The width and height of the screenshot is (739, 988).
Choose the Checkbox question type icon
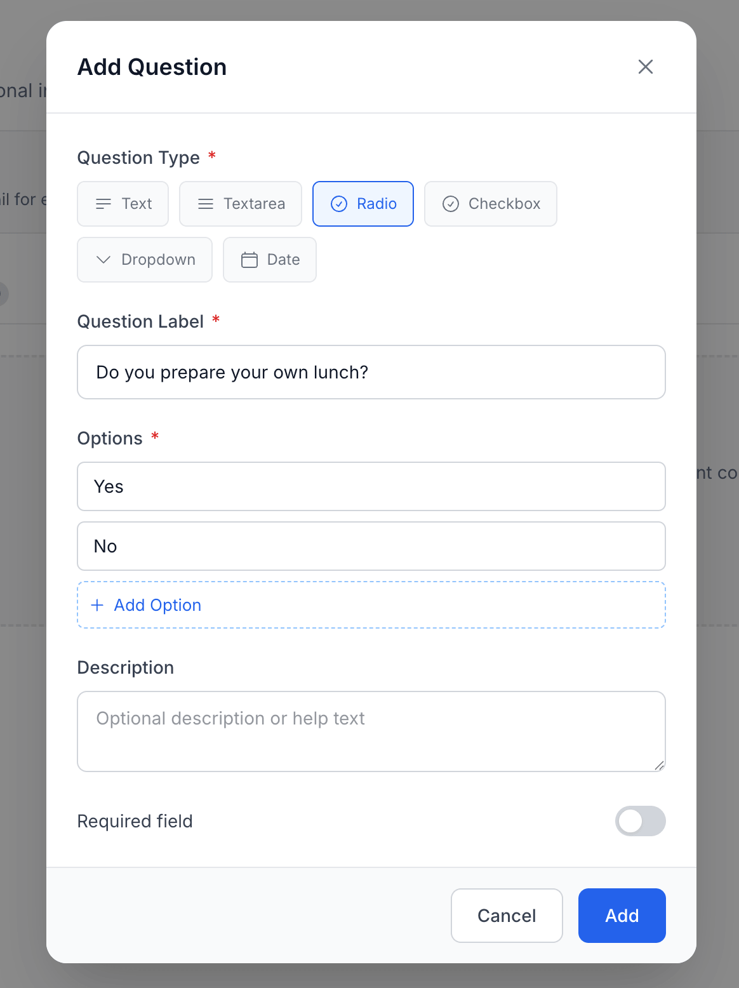click(x=450, y=204)
